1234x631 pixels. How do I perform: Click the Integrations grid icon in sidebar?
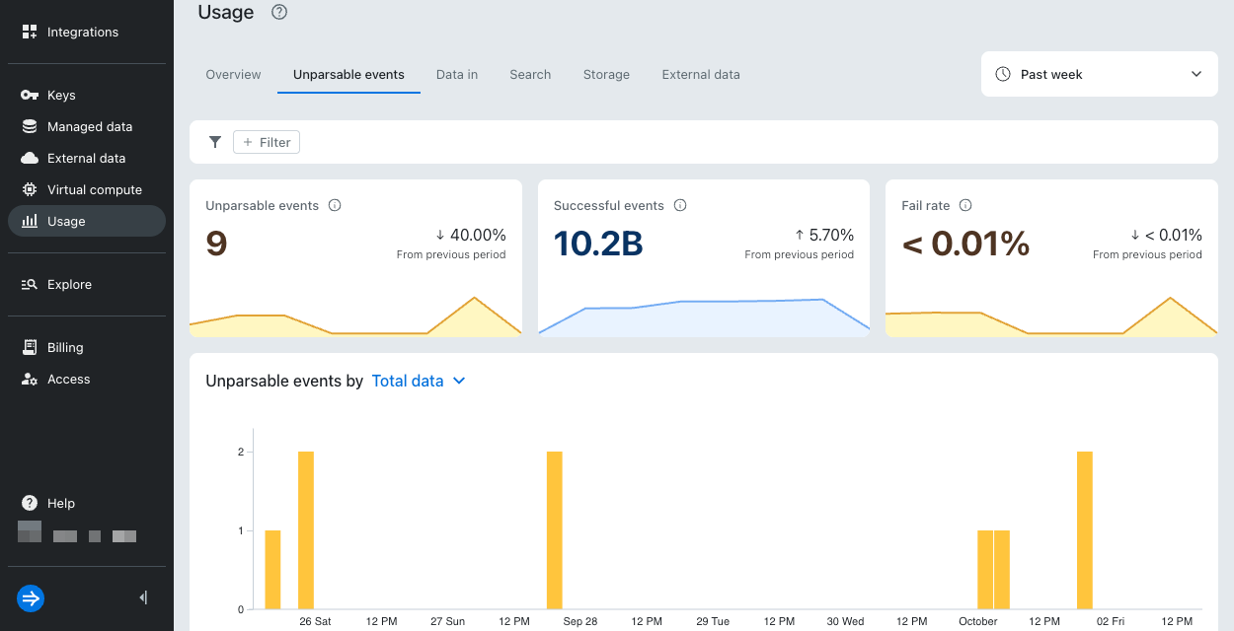click(30, 33)
